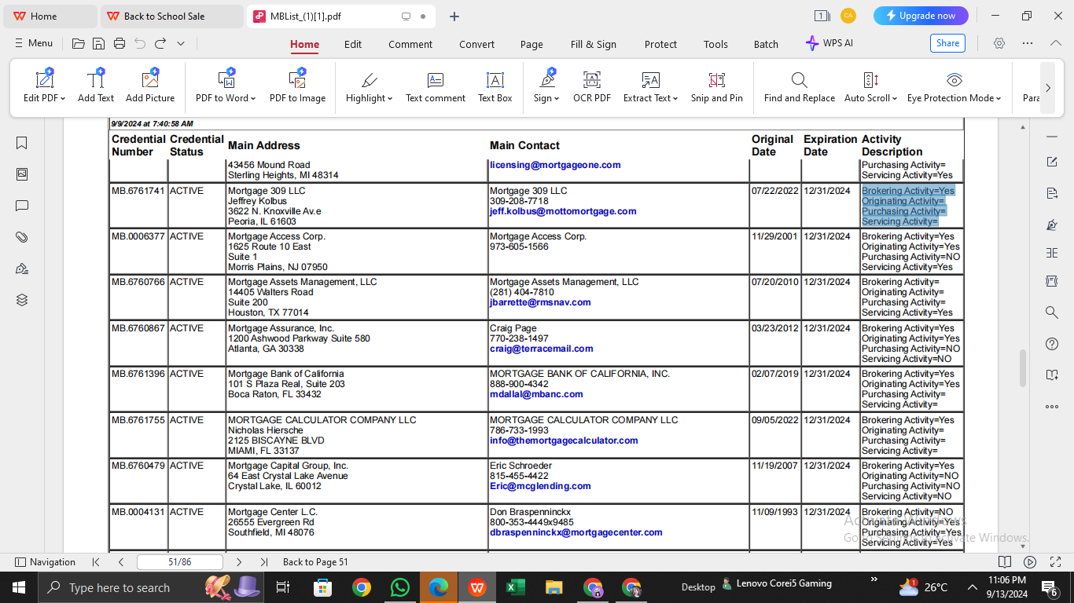Open WhatsApp from the taskbar
This screenshot has height=603, width=1074.
point(400,587)
